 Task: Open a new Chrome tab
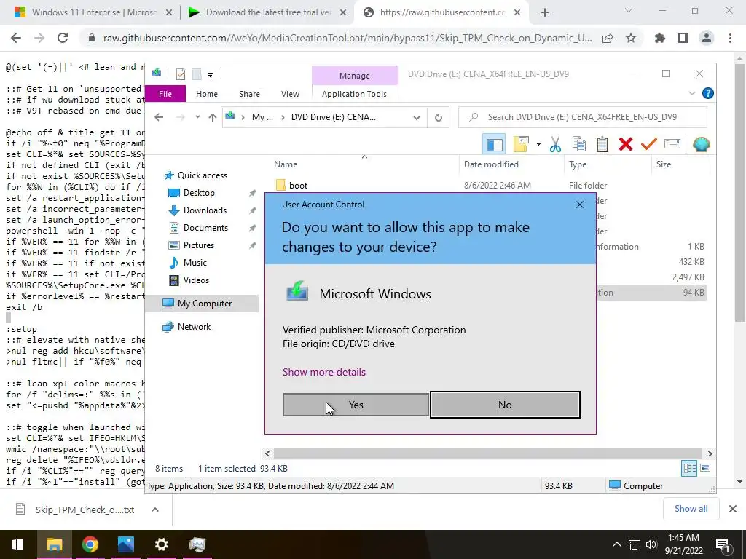545,12
